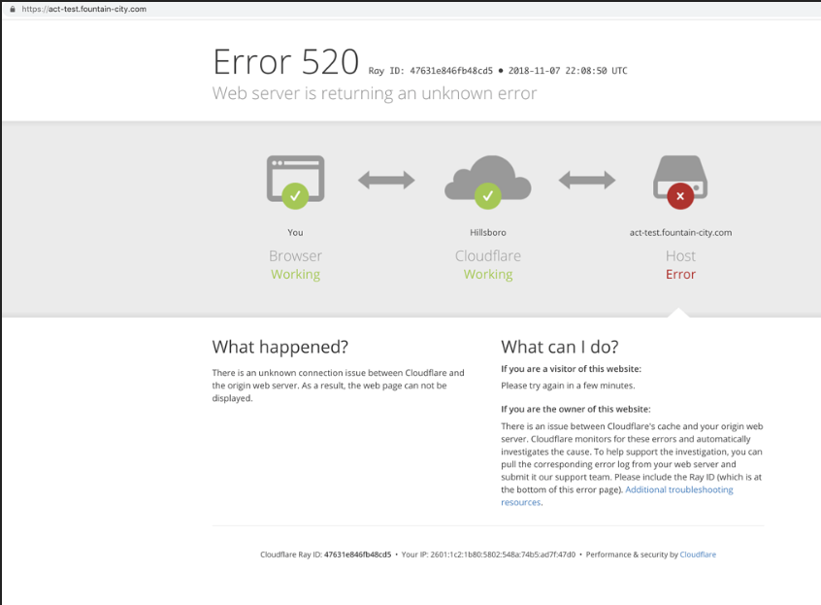Click the host server drive icon
The height and width of the screenshot is (605, 821).
click(680, 175)
